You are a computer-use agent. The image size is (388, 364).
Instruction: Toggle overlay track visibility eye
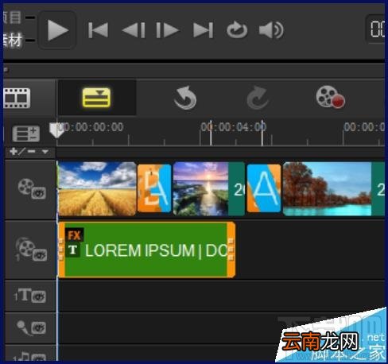tap(40, 255)
